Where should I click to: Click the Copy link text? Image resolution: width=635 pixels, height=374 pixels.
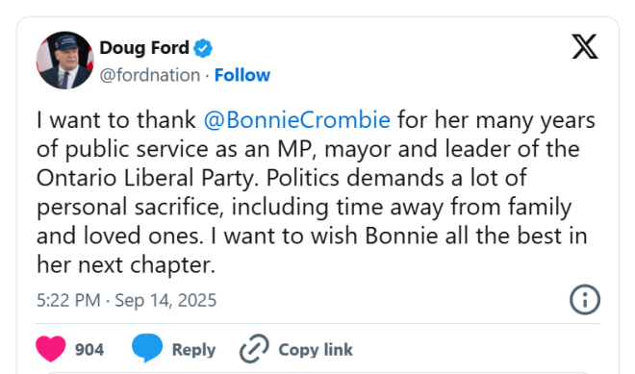click(316, 350)
